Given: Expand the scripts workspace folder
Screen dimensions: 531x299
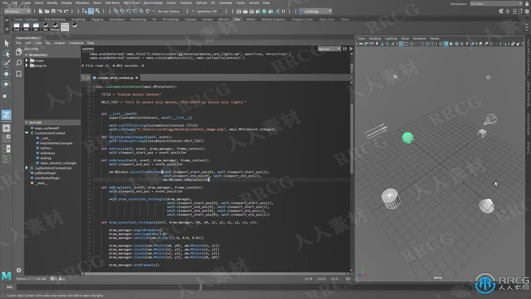Looking at the screenshot, I should (x=27, y=60).
